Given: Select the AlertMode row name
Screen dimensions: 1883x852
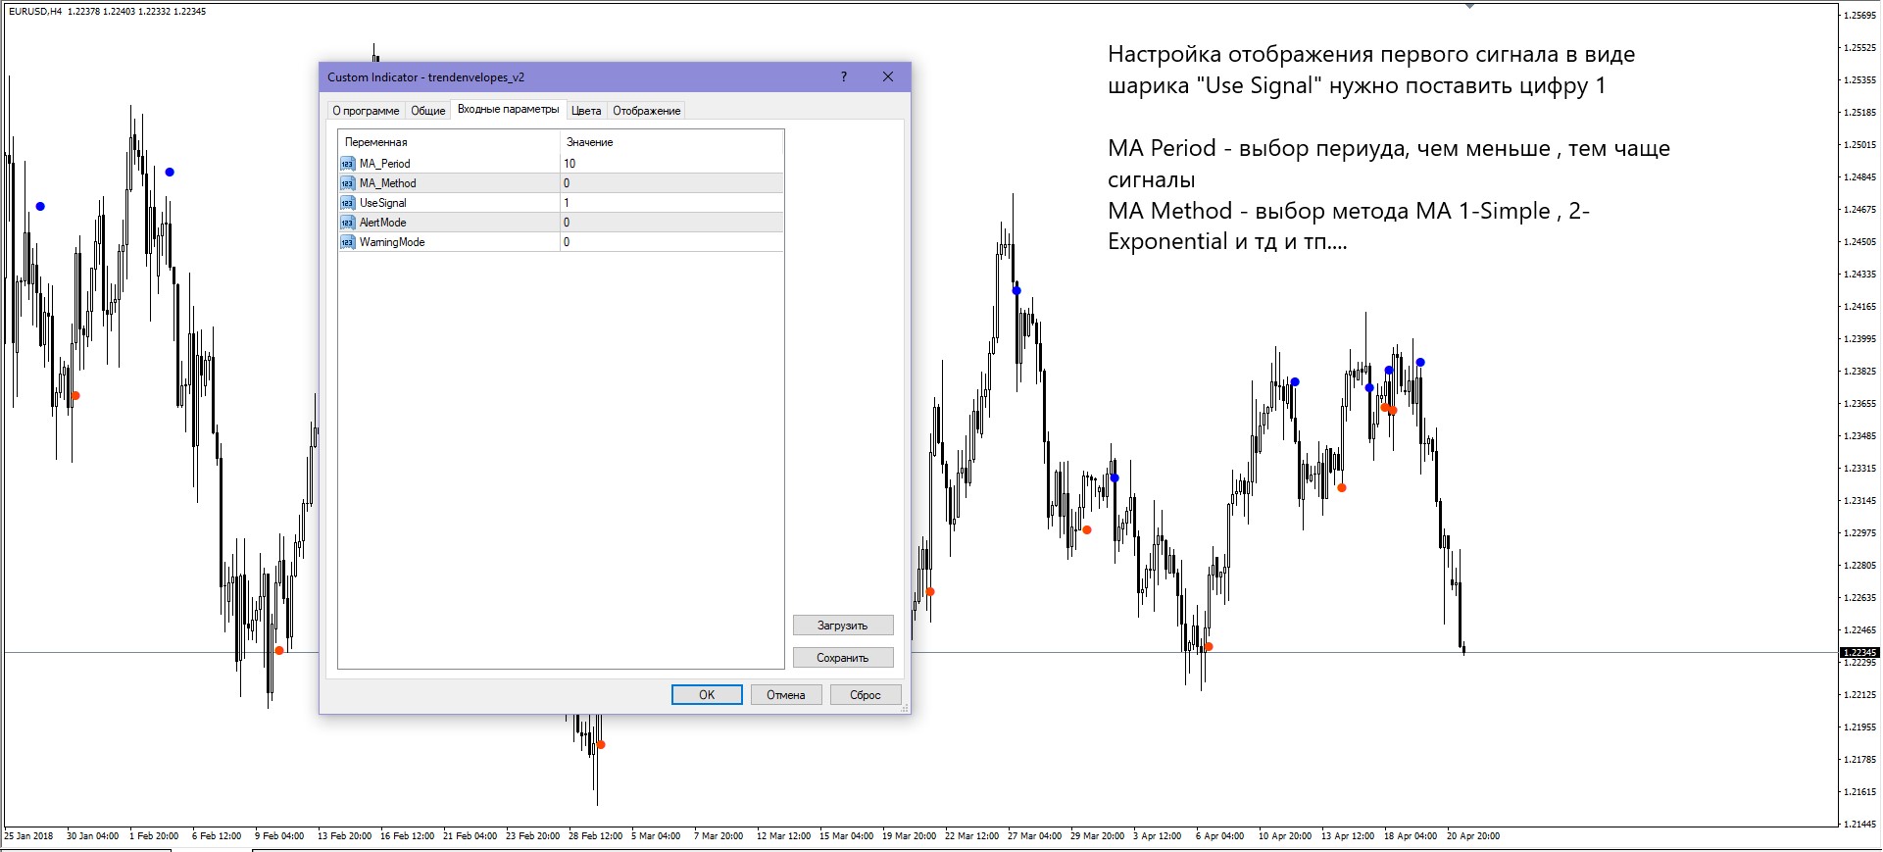Looking at the screenshot, I should [x=382, y=223].
